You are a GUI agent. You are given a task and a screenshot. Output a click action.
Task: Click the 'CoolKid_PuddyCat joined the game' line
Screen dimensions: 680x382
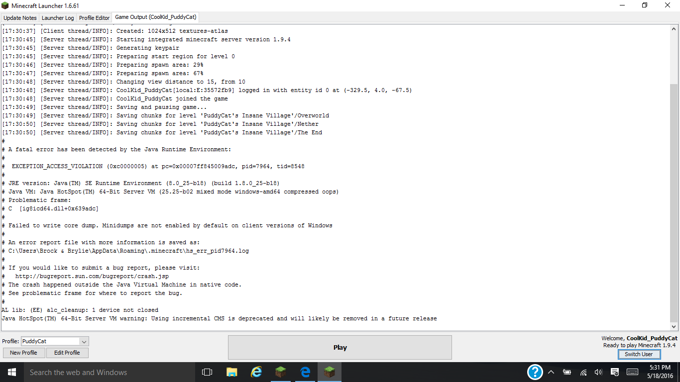coord(114,98)
